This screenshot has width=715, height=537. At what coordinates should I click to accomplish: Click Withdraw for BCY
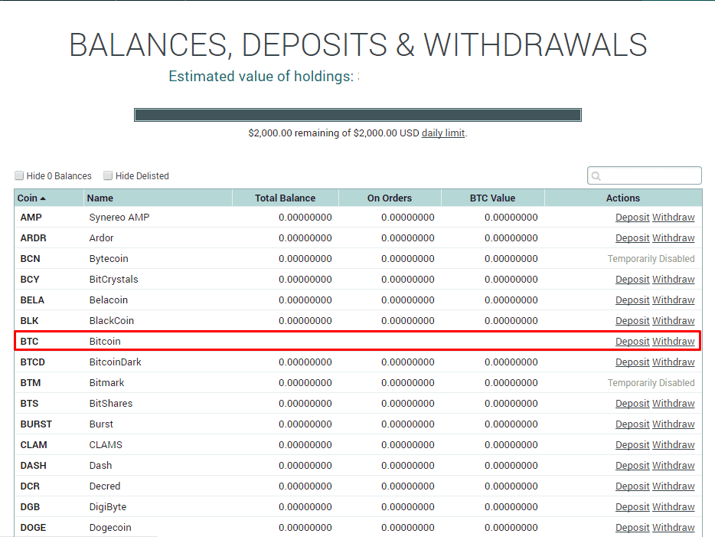tap(674, 279)
